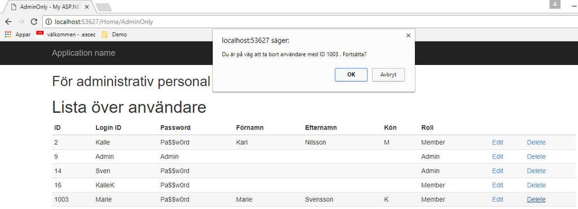The width and height of the screenshot is (578, 209).
Task: Click the Application name brand link
Action: tap(84, 53)
